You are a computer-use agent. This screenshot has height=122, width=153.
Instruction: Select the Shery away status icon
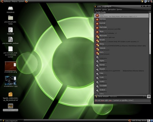[97, 45]
